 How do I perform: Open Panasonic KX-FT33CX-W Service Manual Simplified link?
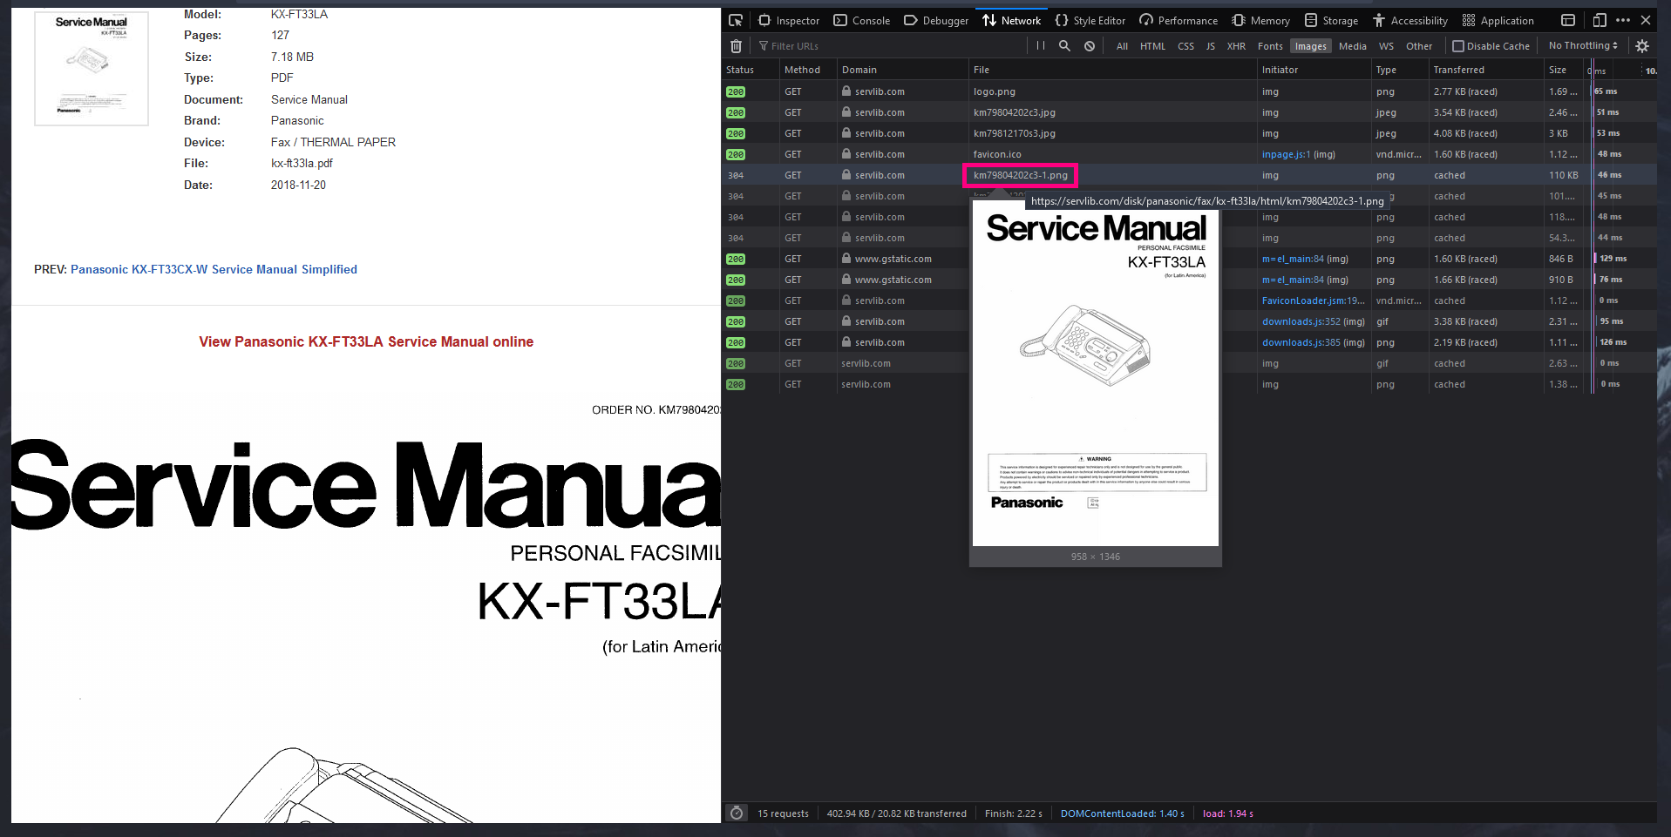(214, 269)
